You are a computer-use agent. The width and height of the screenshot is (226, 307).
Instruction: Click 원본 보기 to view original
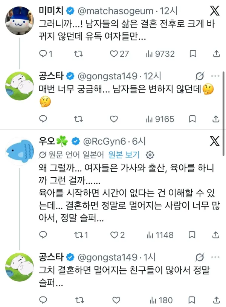click(124, 155)
